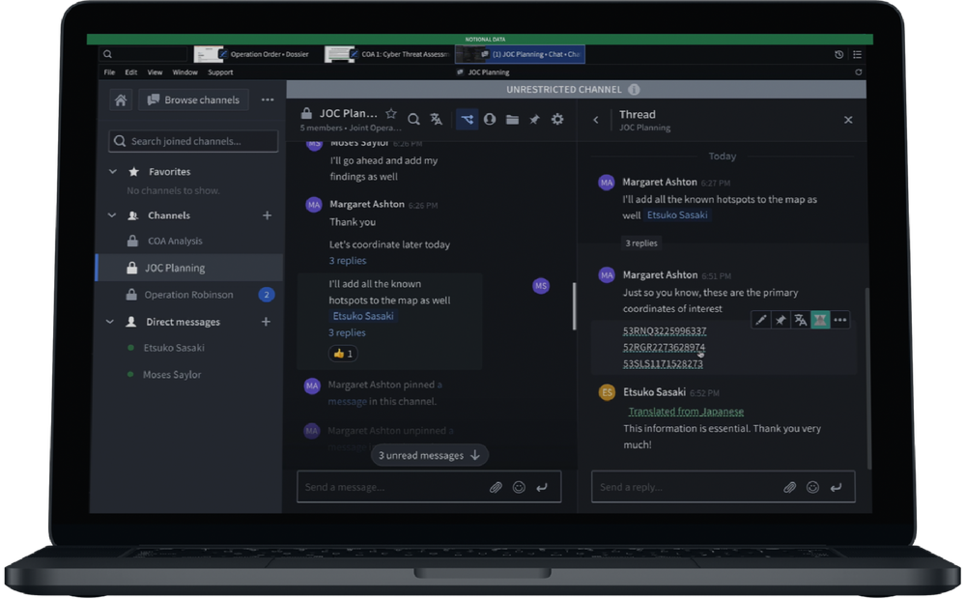Screen dimensions: 966x599
Task: Open the channel files folder icon
Action: (x=512, y=119)
